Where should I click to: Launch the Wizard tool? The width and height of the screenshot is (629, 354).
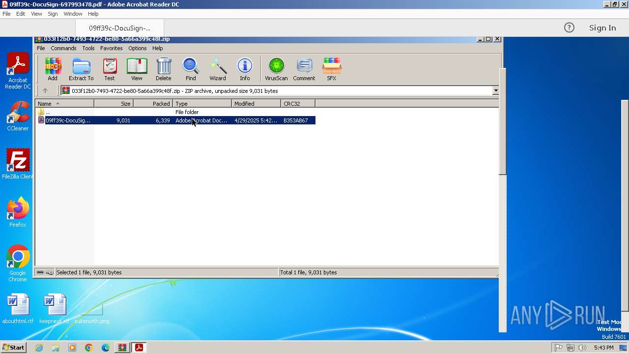tap(218, 69)
